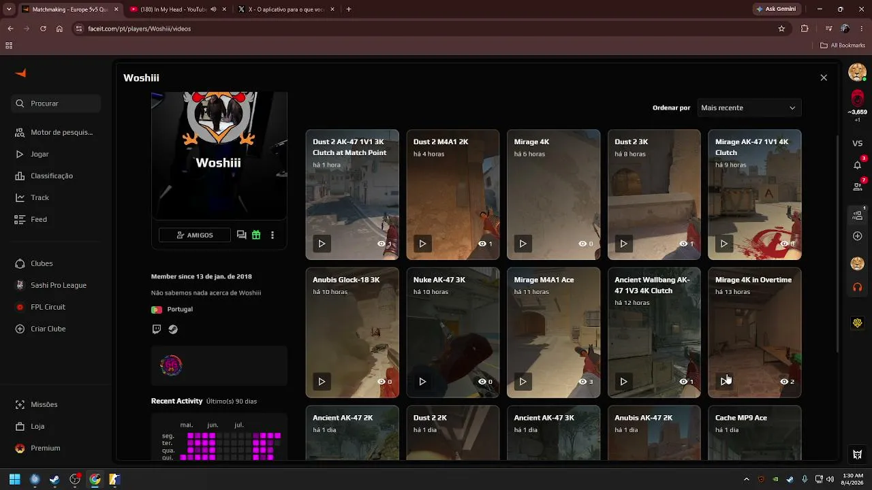The width and height of the screenshot is (872, 490).
Task: Click the VS icon in right sidebar
Action: pos(857,144)
